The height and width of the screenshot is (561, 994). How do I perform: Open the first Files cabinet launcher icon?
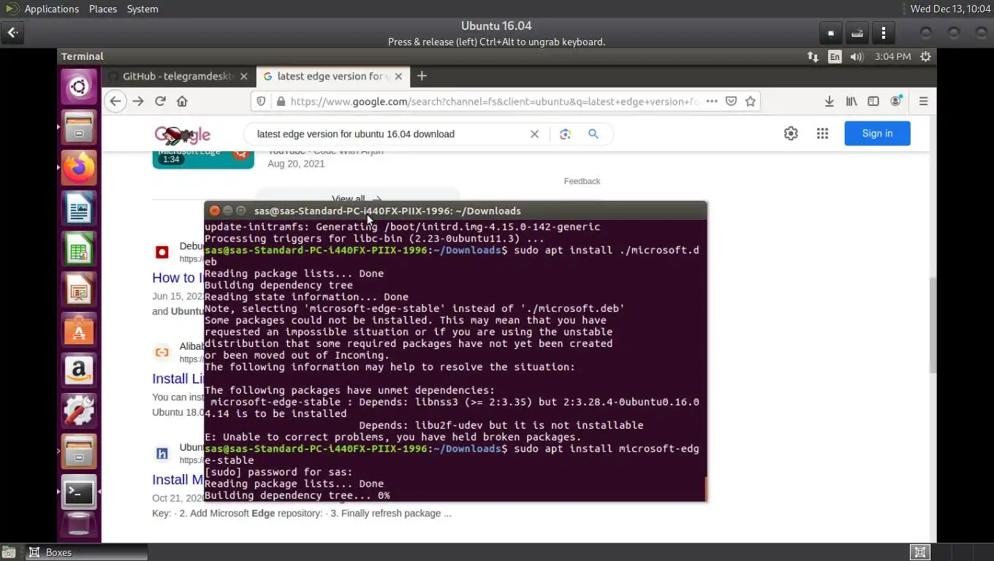pyautogui.click(x=79, y=127)
